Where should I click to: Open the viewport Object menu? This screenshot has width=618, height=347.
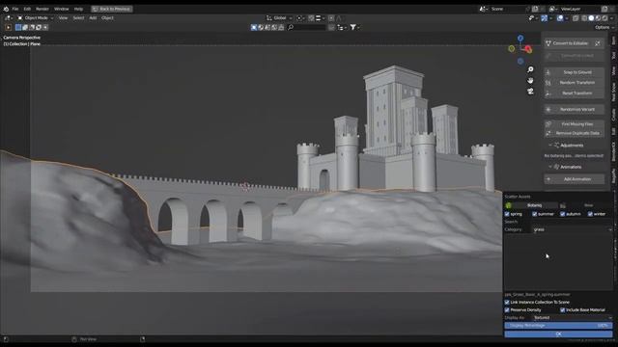[x=107, y=18]
